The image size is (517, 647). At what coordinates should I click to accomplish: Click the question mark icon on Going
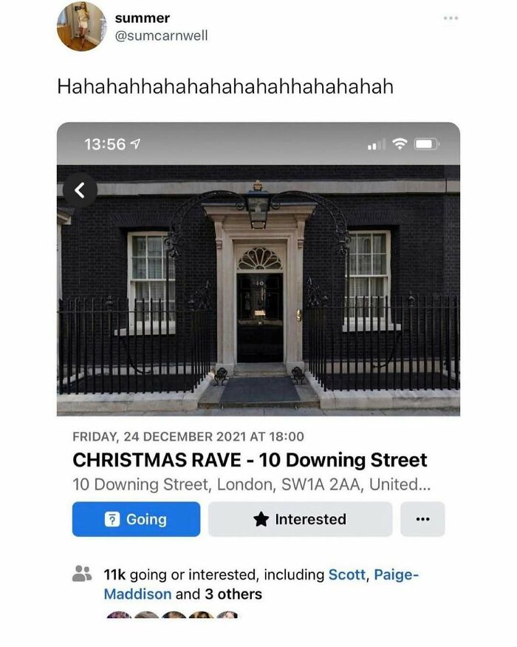(x=112, y=520)
